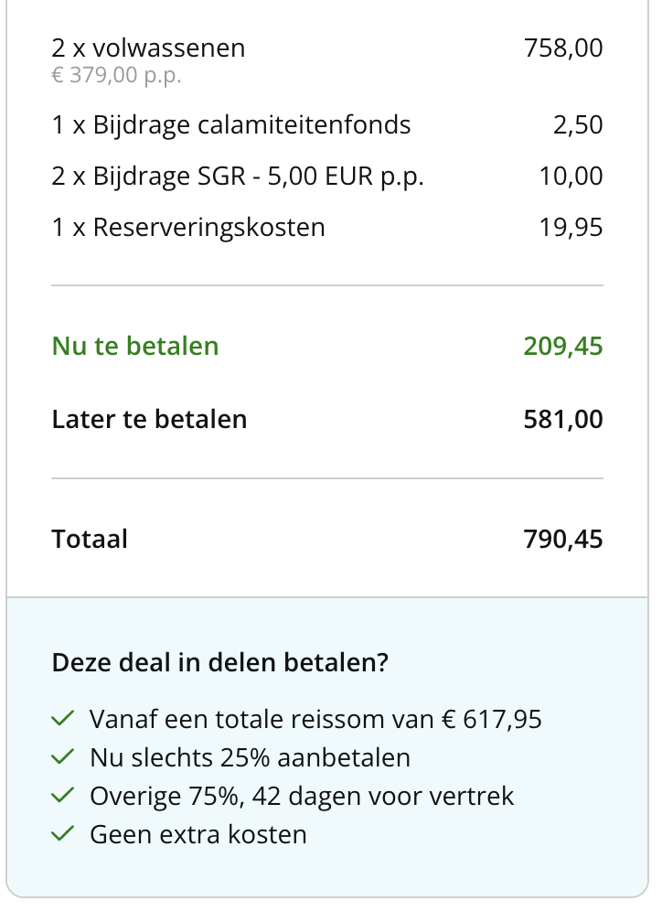Click the green 209,45 amount

563,346
